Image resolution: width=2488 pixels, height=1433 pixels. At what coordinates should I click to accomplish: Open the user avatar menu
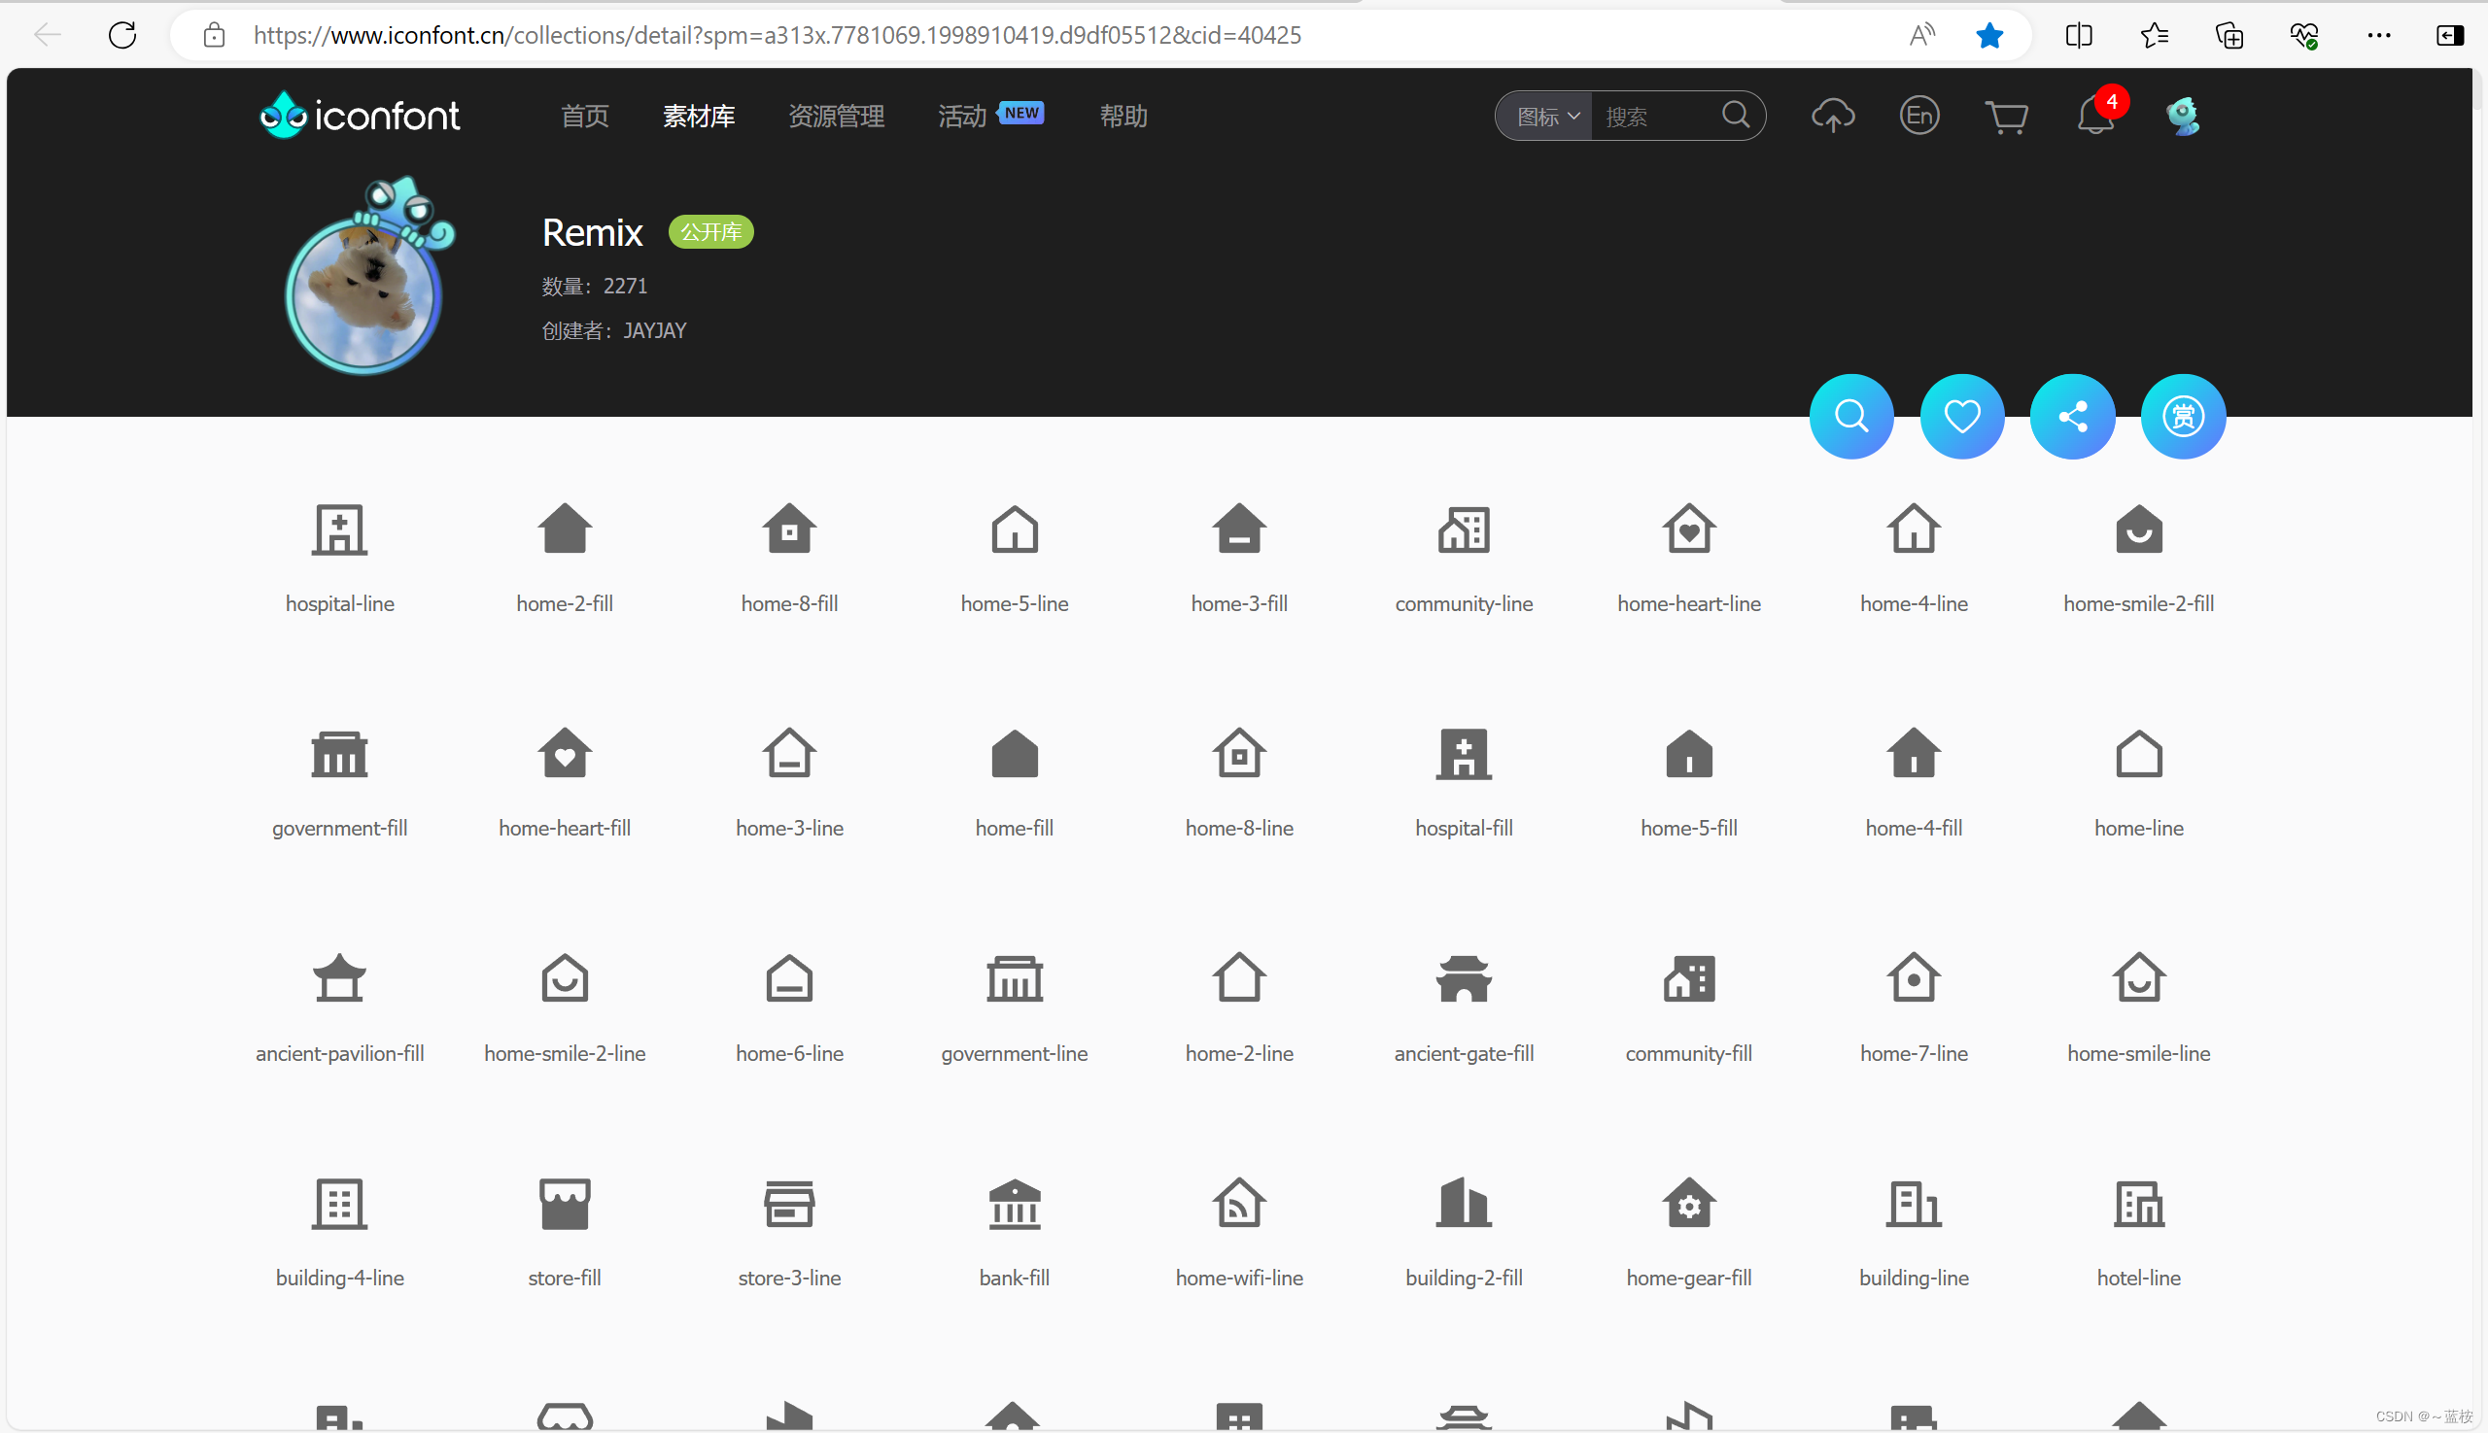point(2182,117)
